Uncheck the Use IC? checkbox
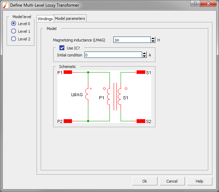 coord(62,48)
